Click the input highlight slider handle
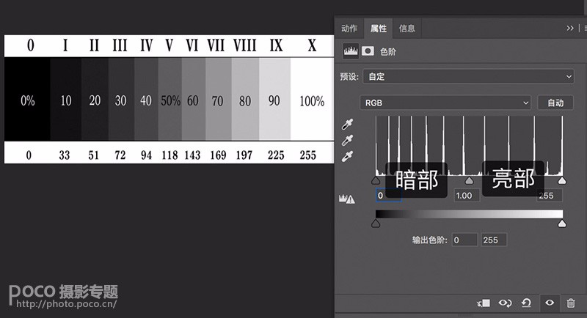The height and width of the screenshot is (318, 587). (x=562, y=181)
